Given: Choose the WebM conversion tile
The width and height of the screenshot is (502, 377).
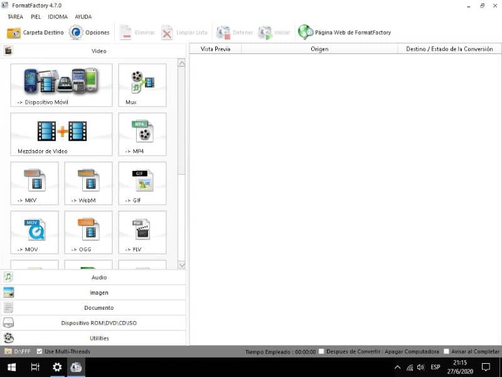Looking at the screenshot, I should click(x=88, y=183).
